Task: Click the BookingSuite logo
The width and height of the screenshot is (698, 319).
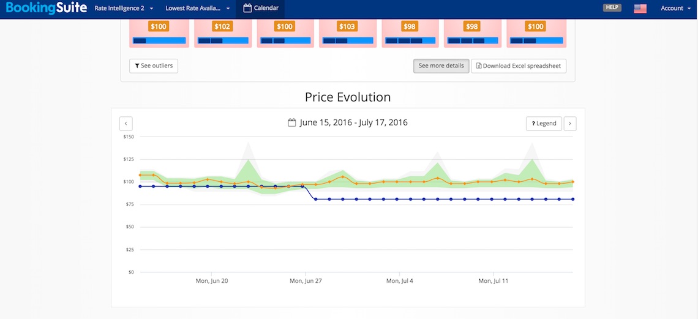Action: point(47,7)
